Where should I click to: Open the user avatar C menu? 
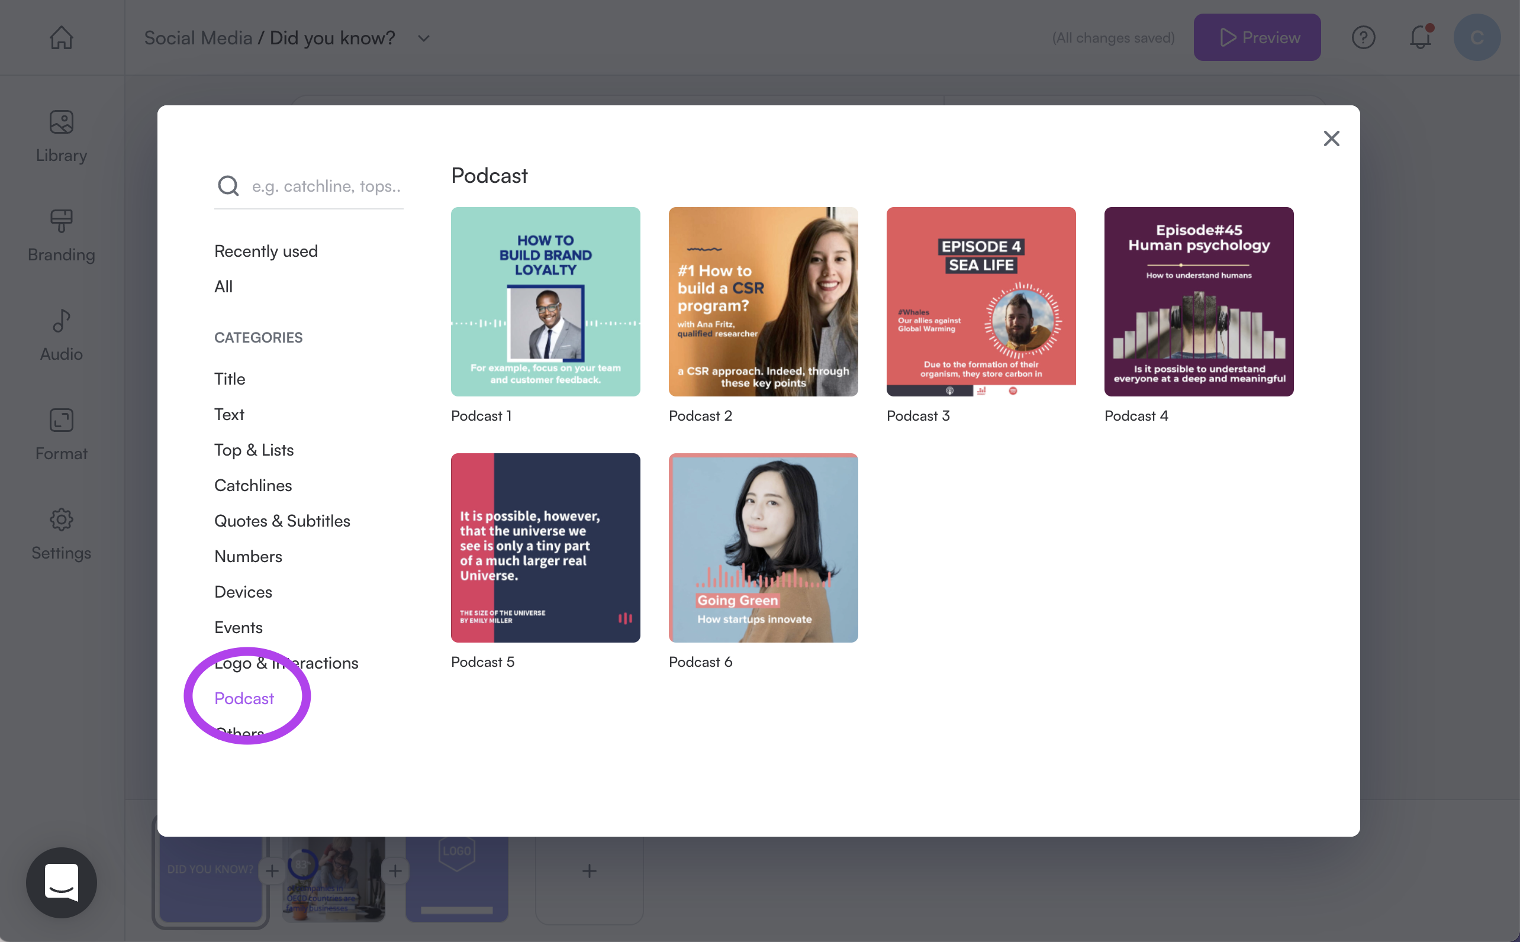(x=1476, y=37)
